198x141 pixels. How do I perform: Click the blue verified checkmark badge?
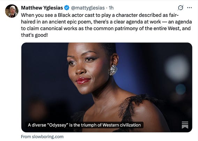click(x=67, y=8)
